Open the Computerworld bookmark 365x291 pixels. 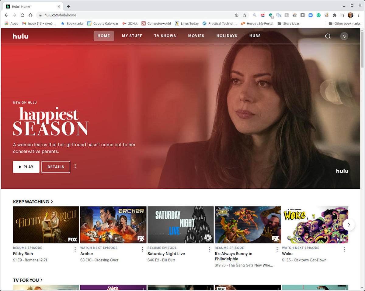click(156, 23)
